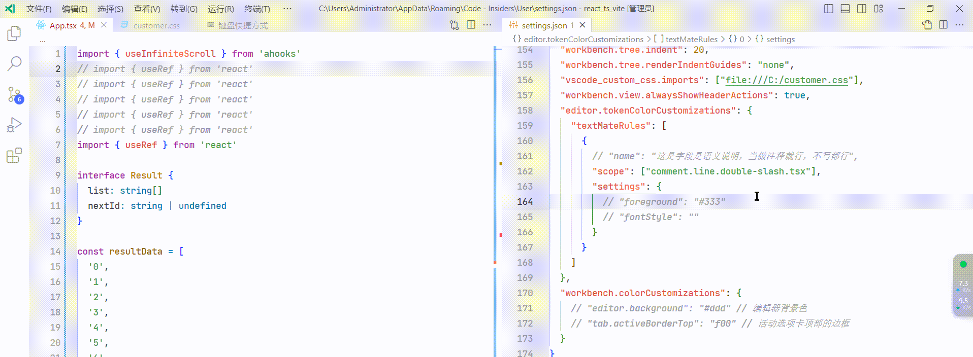This screenshot has height=357, width=973.
Task: Open the 转到(G) menu
Action: point(184,9)
